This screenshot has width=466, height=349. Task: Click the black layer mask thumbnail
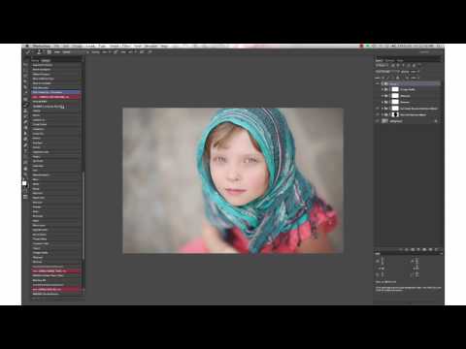395,114
